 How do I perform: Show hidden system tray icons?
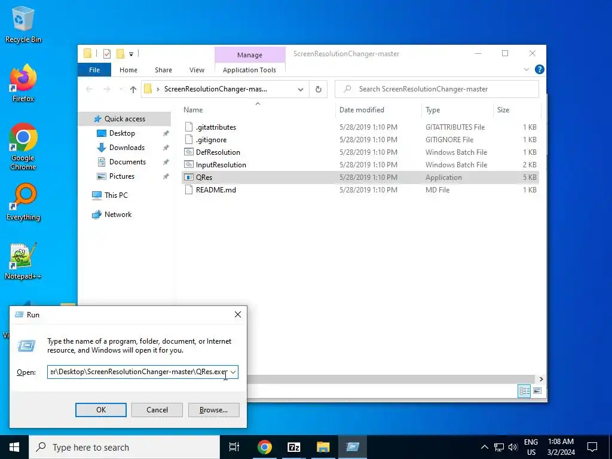coord(484,447)
